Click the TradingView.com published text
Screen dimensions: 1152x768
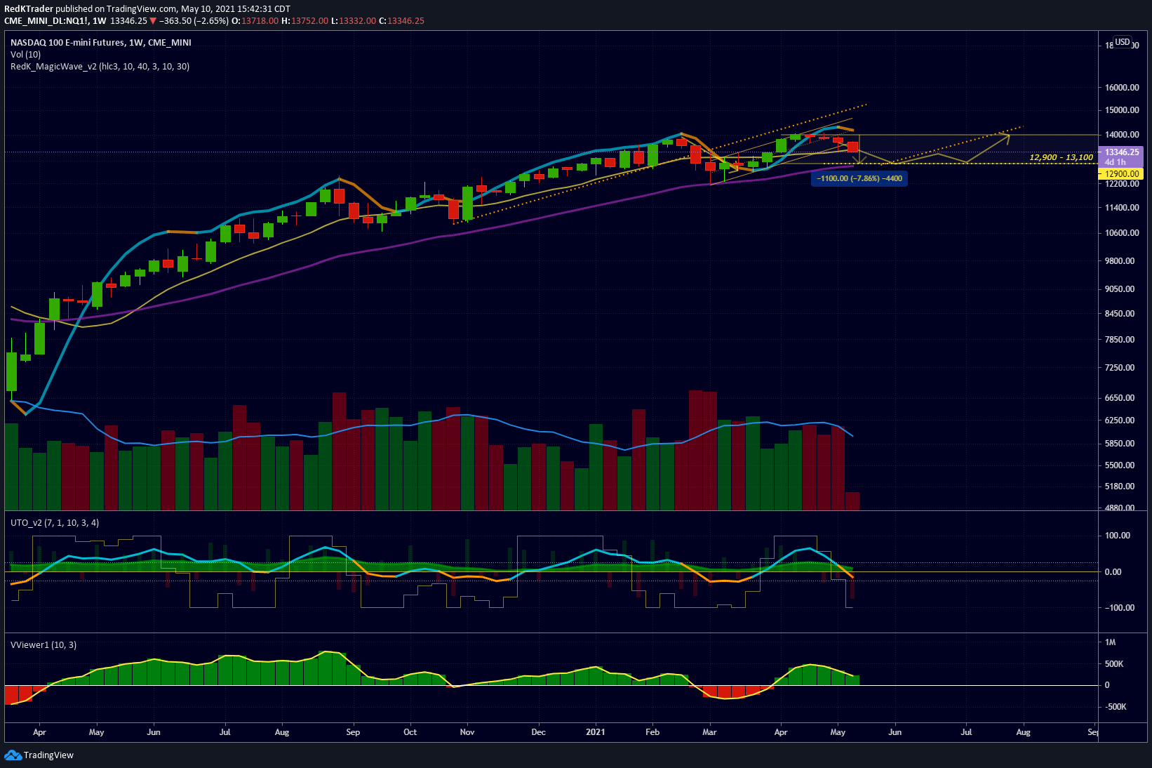(116, 9)
